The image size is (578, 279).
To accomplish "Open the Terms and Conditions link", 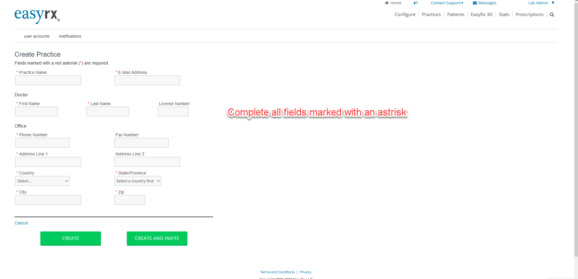I will (x=277, y=272).
